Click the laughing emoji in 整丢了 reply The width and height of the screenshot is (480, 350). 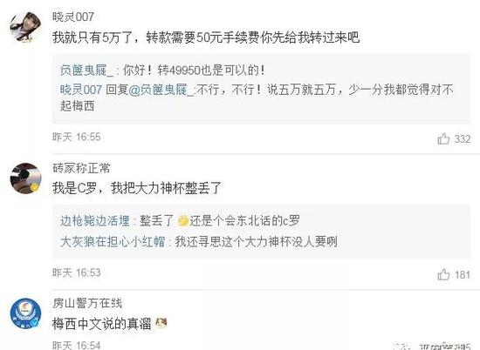(182, 220)
